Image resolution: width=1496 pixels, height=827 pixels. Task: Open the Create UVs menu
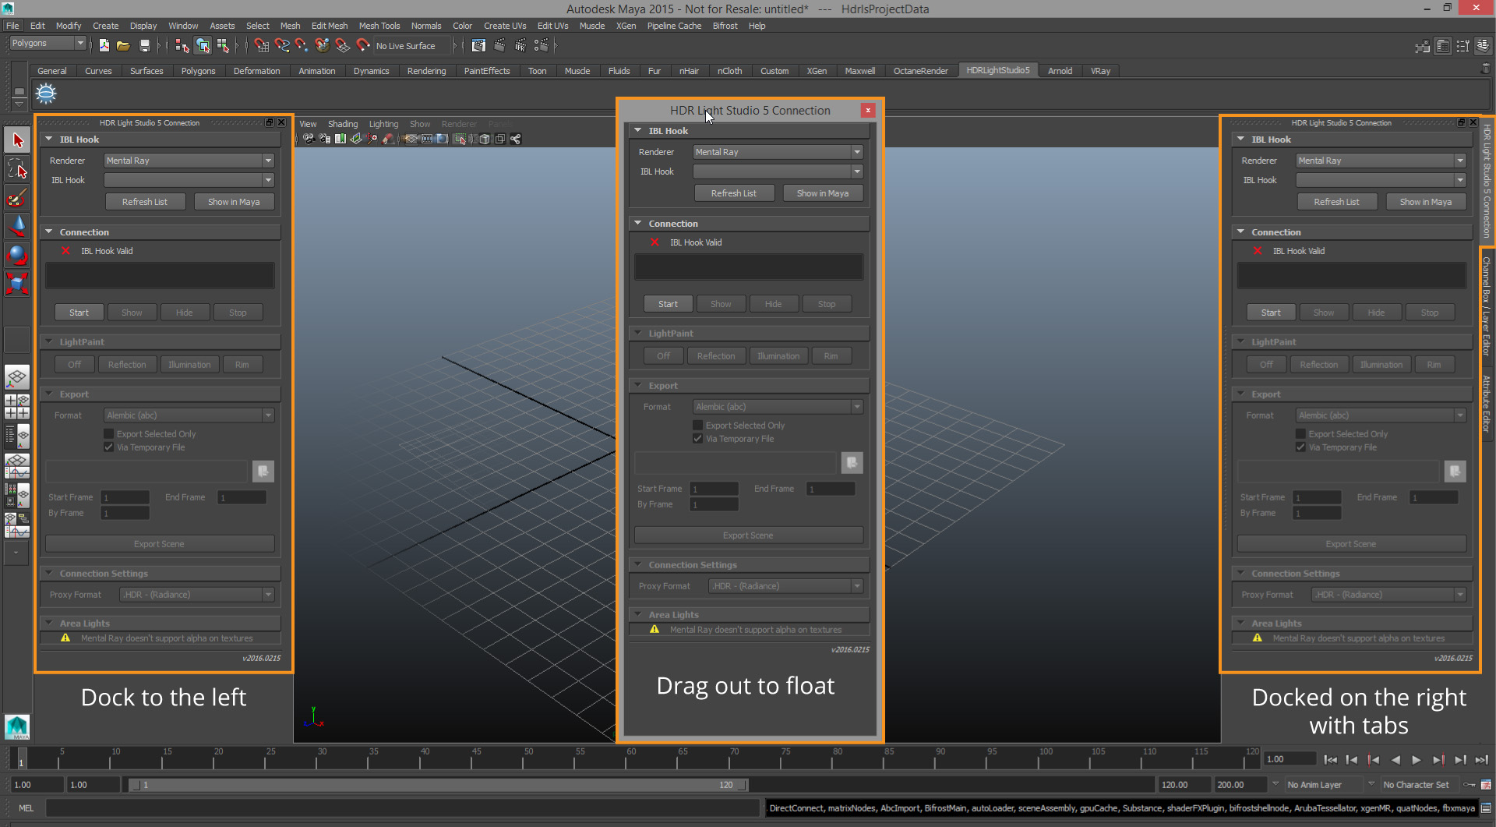[505, 26]
